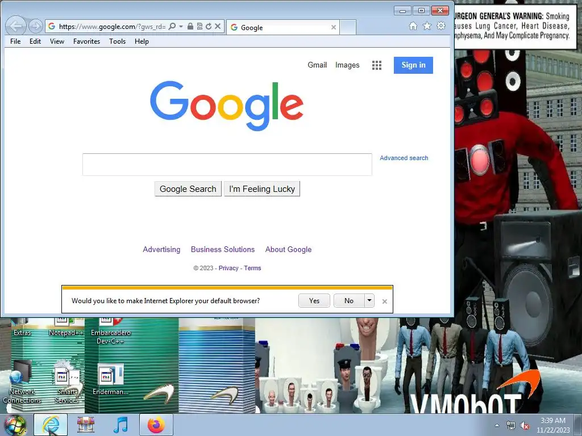Toggle Compatibility View icon in address bar
Screen dimensions: 582x436
[199, 26]
